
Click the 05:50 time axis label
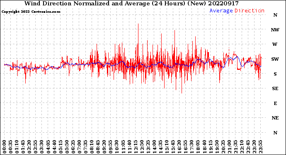click(67, 147)
